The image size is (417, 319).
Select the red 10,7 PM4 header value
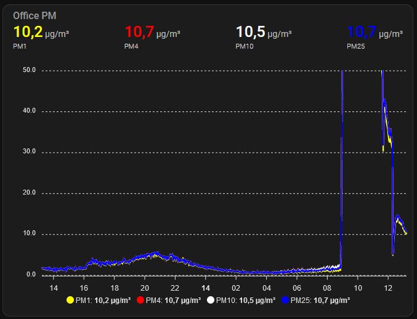[x=139, y=32]
